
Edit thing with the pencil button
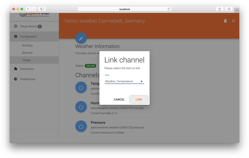81,38
